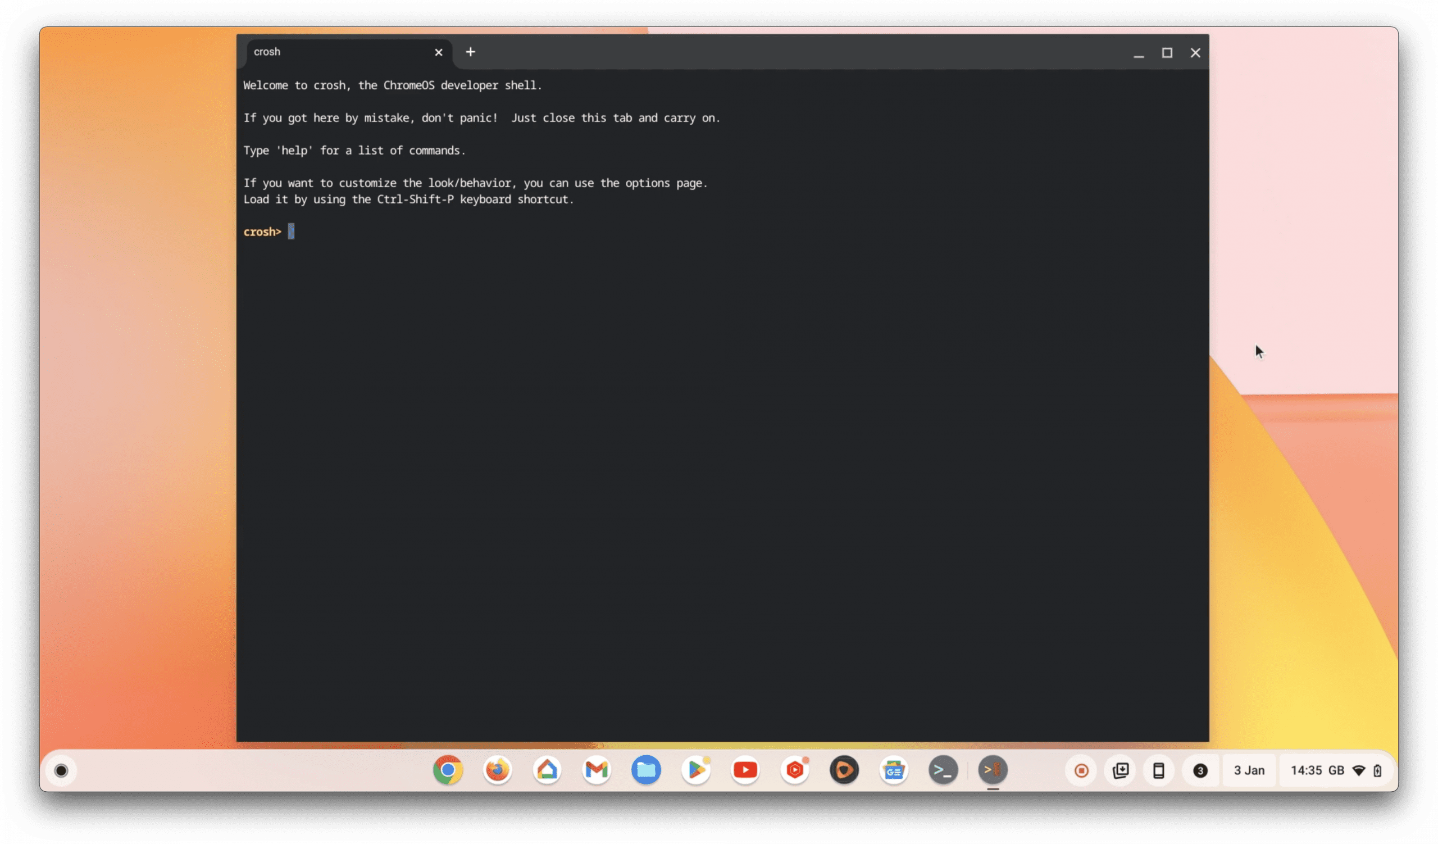This screenshot has height=844, width=1438.
Task: Open Phone Hub from the tray
Action: pos(1158,771)
